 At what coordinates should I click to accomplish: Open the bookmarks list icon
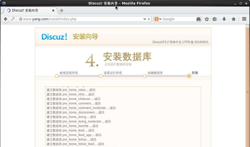point(215,19)
